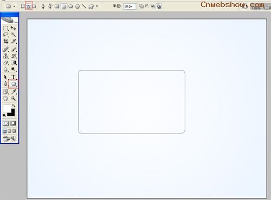
Task: Pick the Ellipse shape in options bar
Action: coord(70,6)
